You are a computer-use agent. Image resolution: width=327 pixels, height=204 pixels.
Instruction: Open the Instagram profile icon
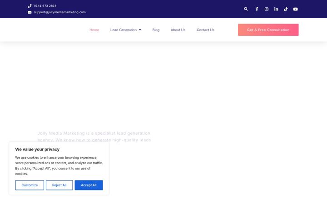[x=267, y=9]
